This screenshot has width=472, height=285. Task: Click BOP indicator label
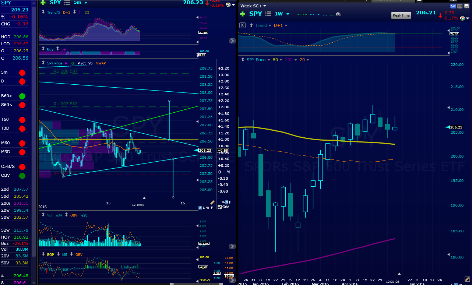coord(50,254)
